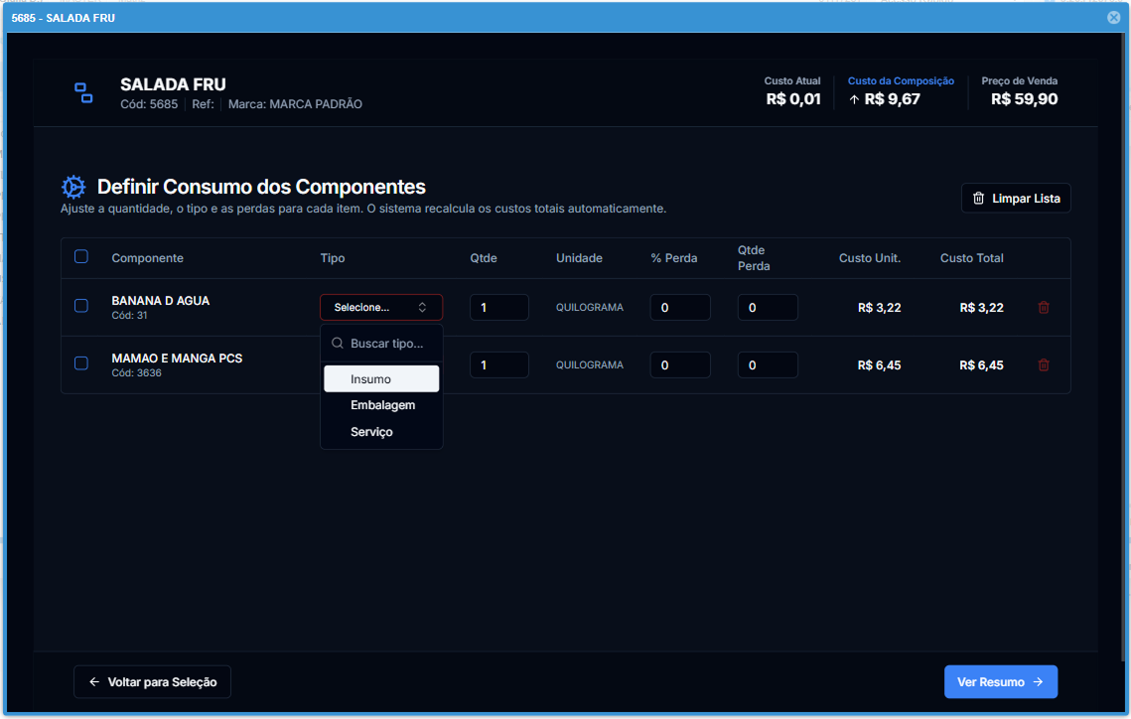Check the BANANA D AGUA checkbox
The image size is (1131, 719).
click(81, 306)
